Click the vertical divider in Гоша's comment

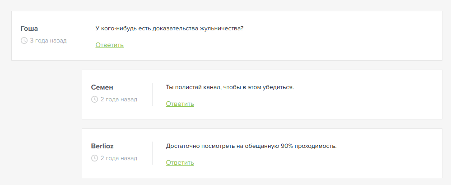82,35
